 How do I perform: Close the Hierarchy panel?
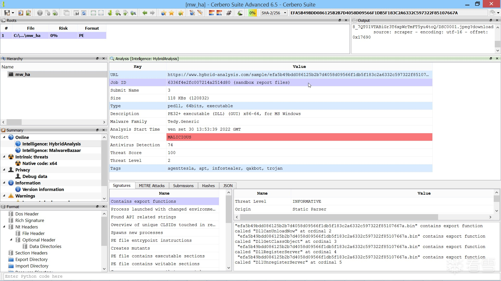pyautogui.click(x=104, y=59)
